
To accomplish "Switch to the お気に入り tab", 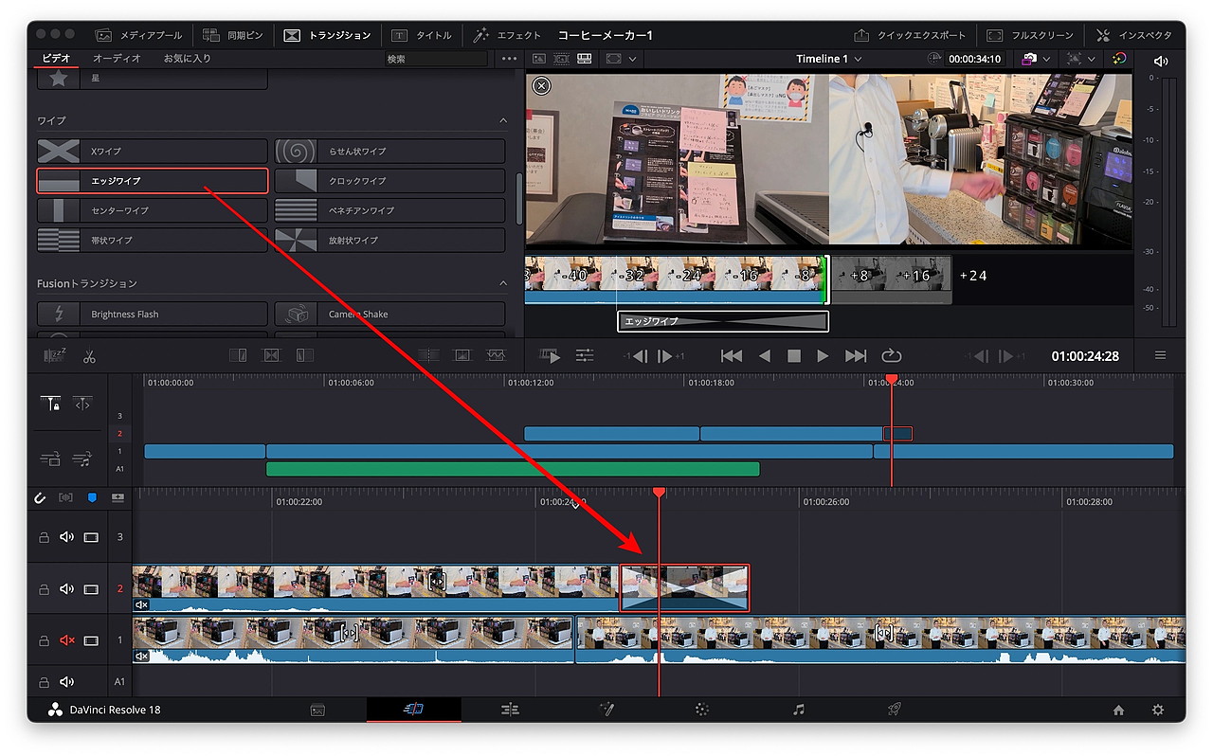I will [x=188, y=59].
